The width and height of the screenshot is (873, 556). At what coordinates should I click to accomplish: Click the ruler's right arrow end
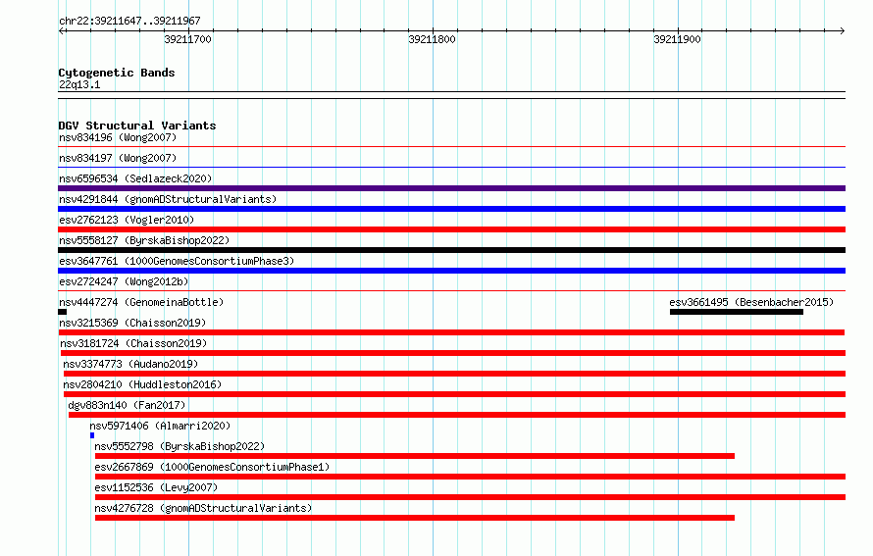[x=843, y=30]
